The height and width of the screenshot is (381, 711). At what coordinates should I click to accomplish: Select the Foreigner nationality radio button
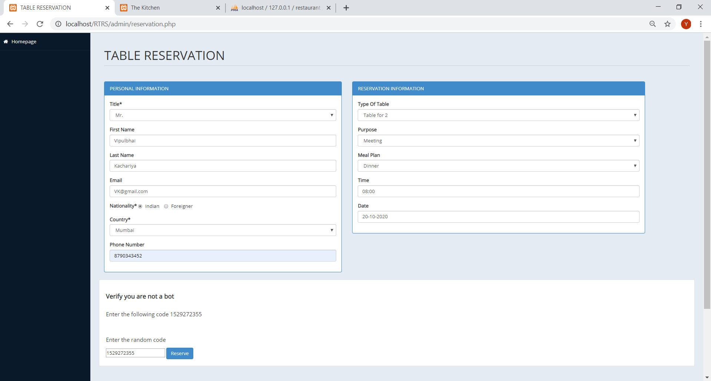[166, 206]
